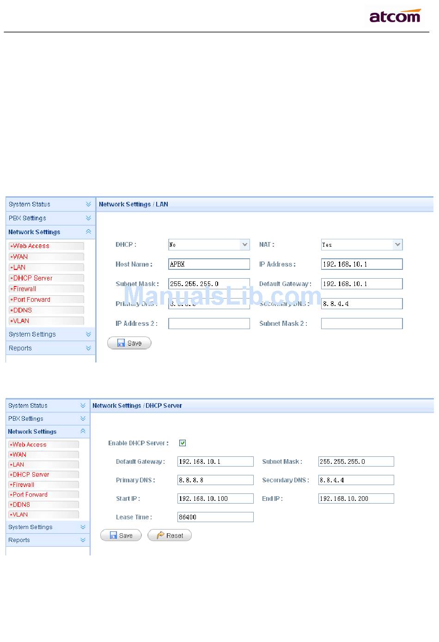The image size is (439, 642).
Task: Select LAN in the upper sidebar menu
Action: tap(46, 267)
